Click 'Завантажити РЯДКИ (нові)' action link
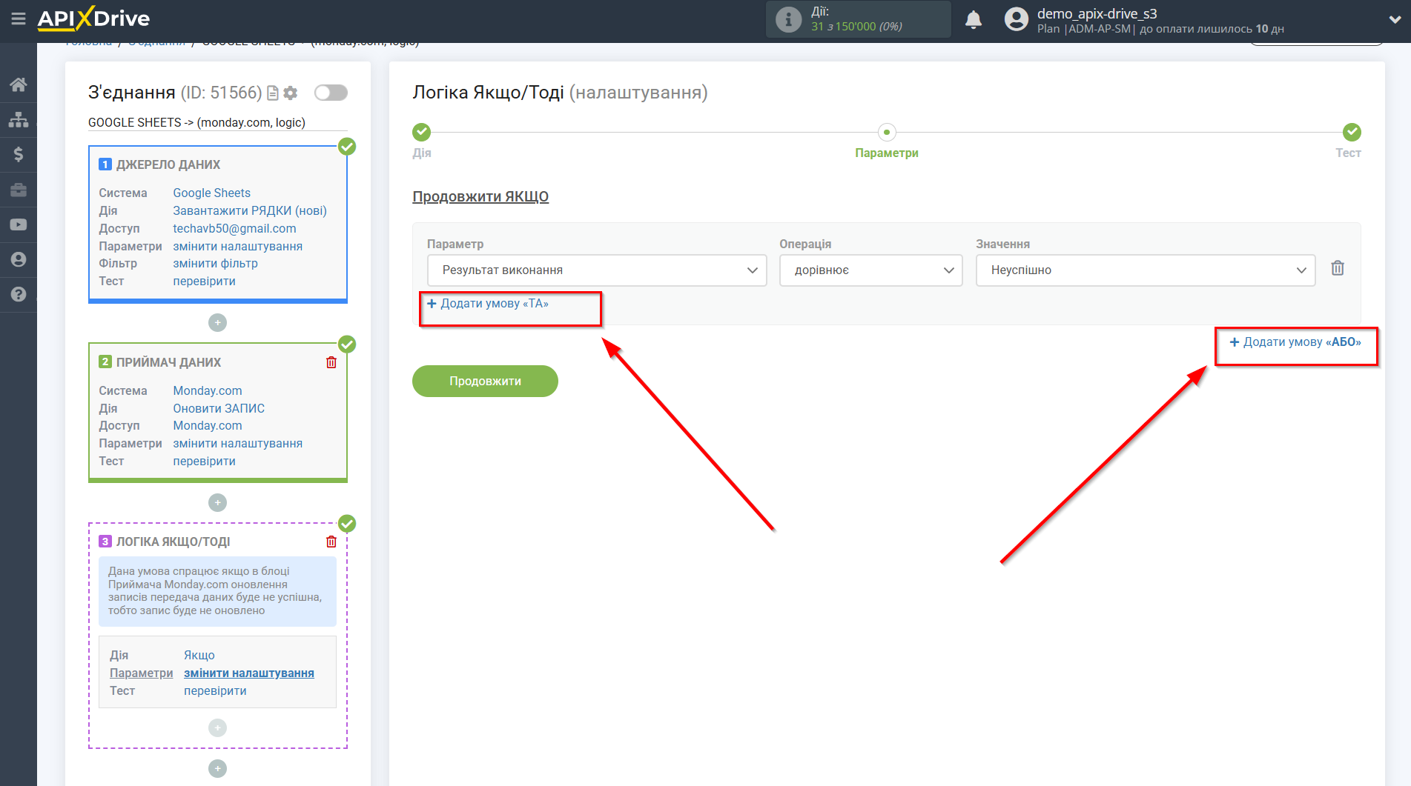 pos(250,210)
